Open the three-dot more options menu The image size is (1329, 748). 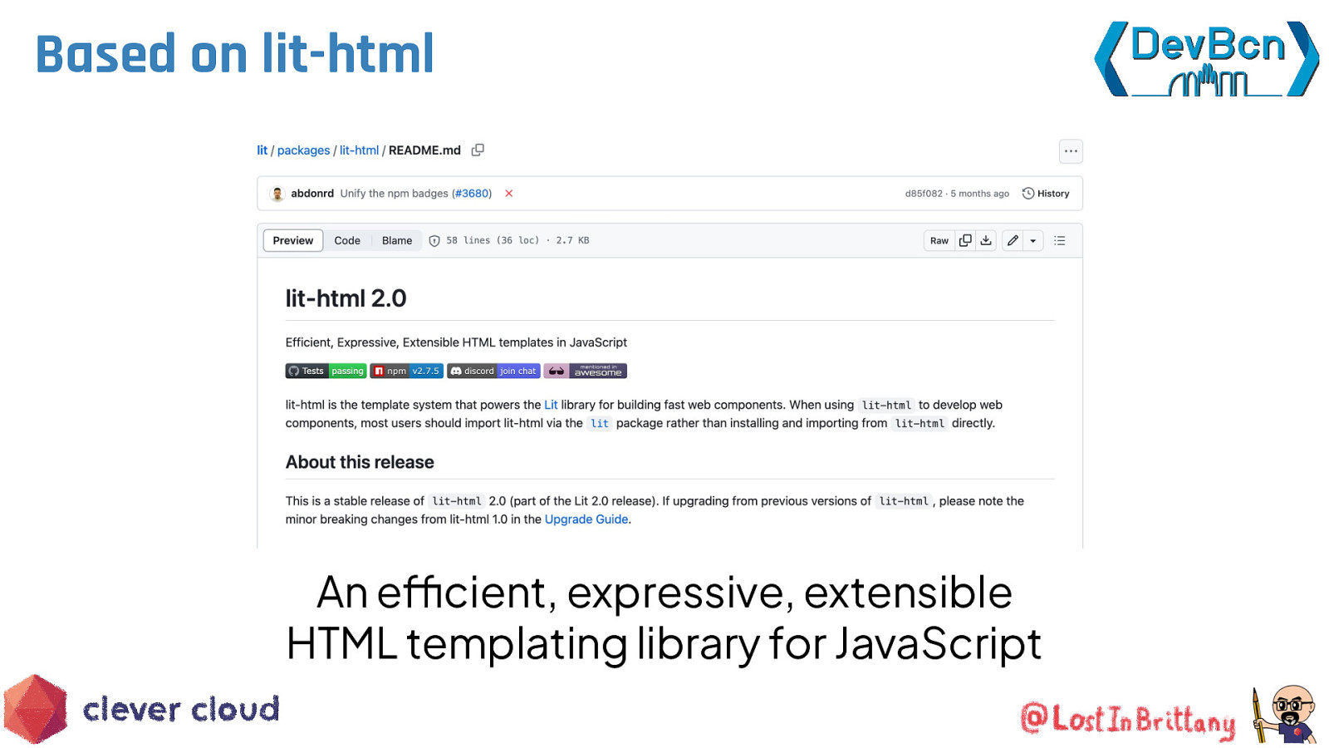1071,151
